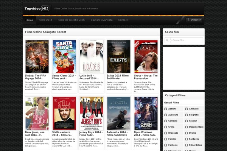Click the icon beside Crima category

coord(166,127)
